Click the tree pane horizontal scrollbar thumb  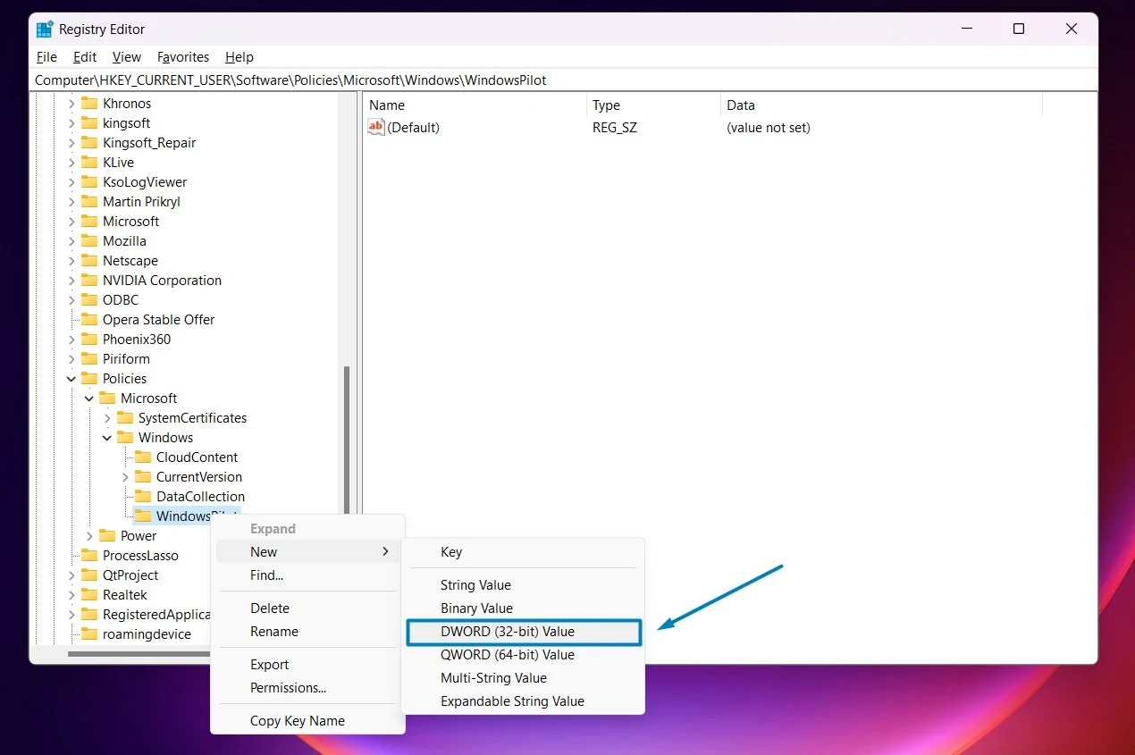(139, 654)
